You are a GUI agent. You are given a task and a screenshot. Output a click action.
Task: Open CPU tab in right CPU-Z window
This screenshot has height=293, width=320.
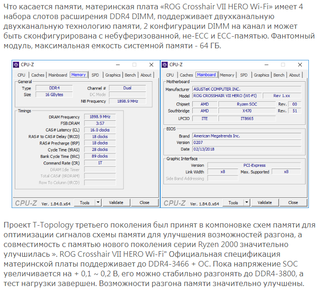click(170, 75)
